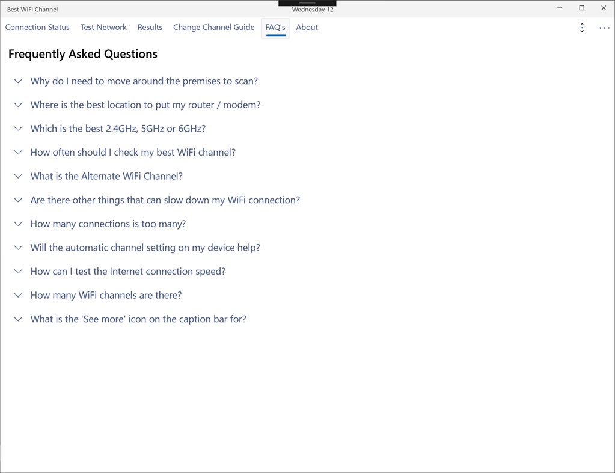Expand the 'See more' icon question
615x473 pixels.
coord(138,319)
